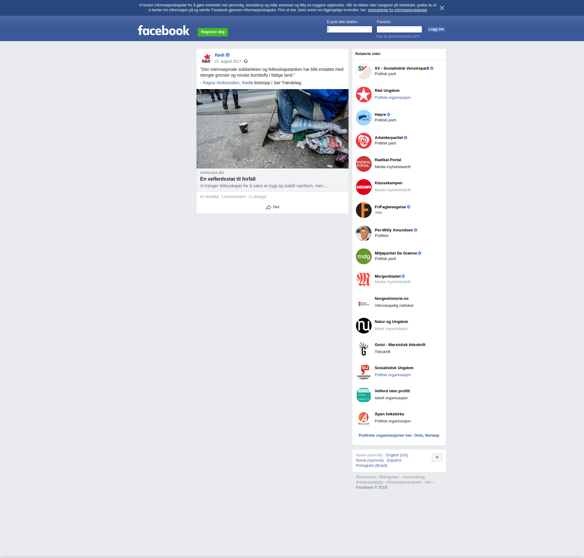Open Rødt page profile picture
This screenshot has width=584, height=558.
(x=206, y=58)
